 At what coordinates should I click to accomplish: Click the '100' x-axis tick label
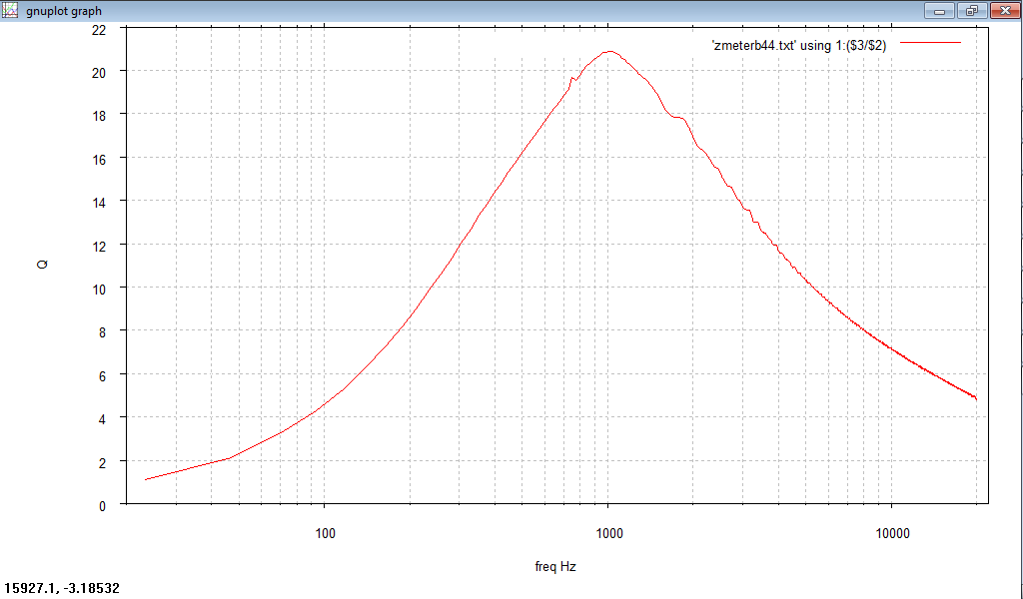point(325,533)
